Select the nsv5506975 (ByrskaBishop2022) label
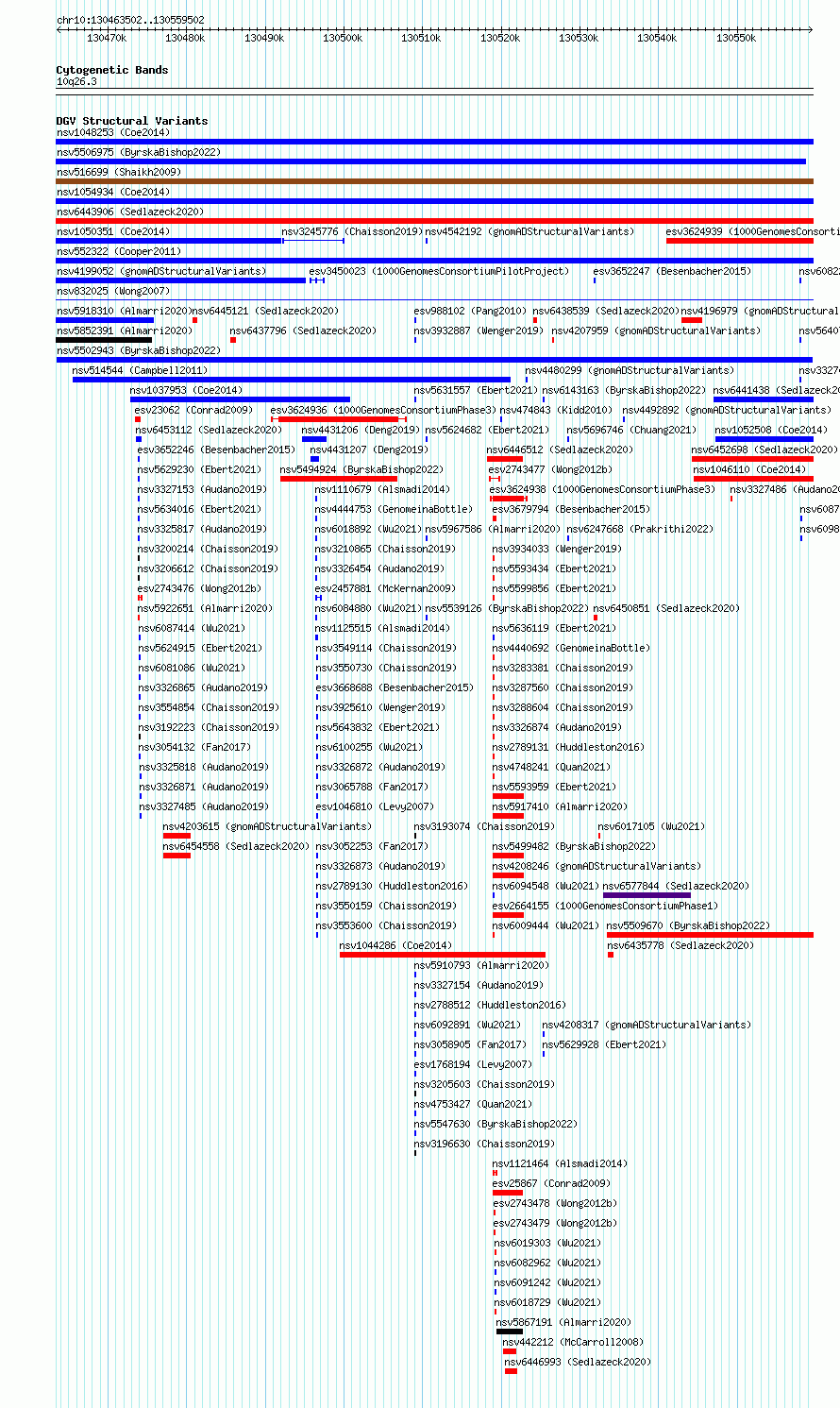This screenshot has width=840, height=1408. tap(139, 153)
